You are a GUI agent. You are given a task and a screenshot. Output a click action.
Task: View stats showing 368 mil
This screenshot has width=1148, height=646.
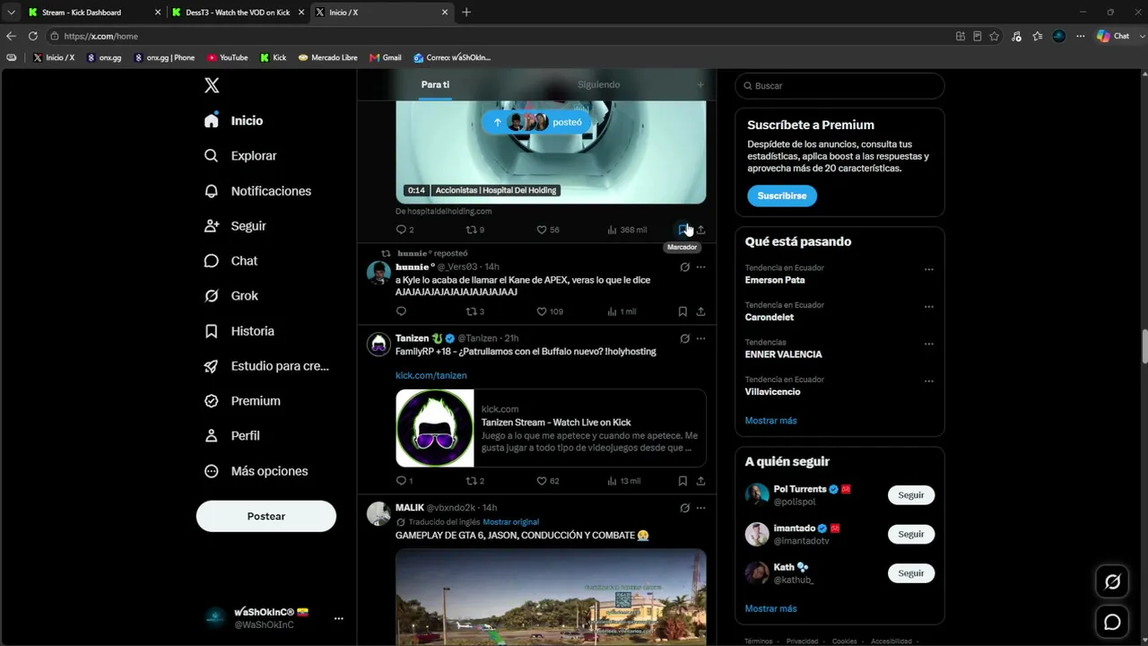(627, 230)
